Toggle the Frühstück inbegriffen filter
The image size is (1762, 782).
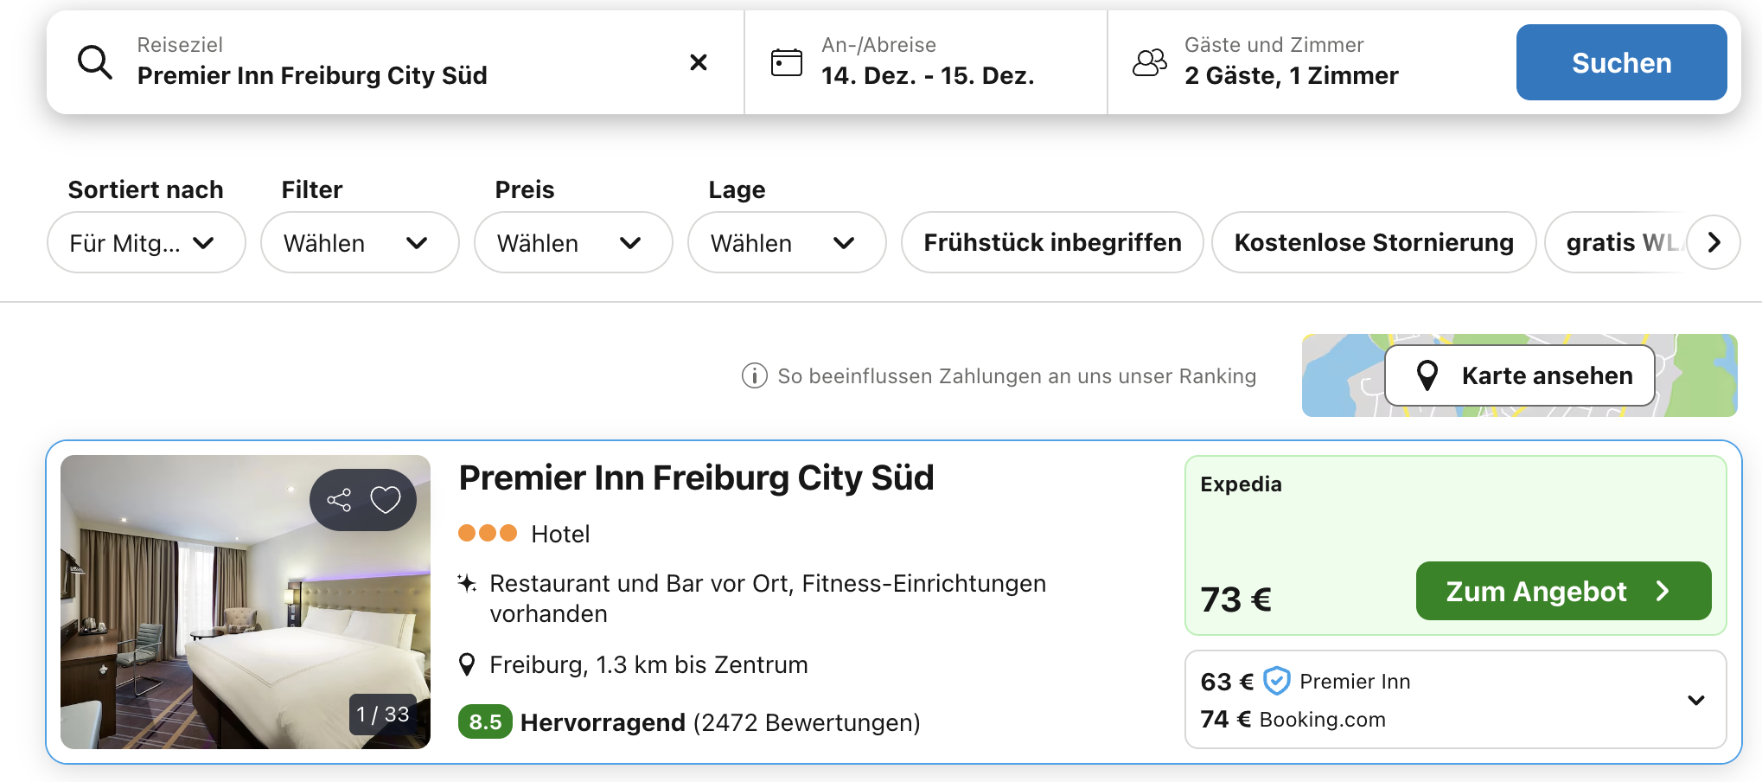(1051, 242)
